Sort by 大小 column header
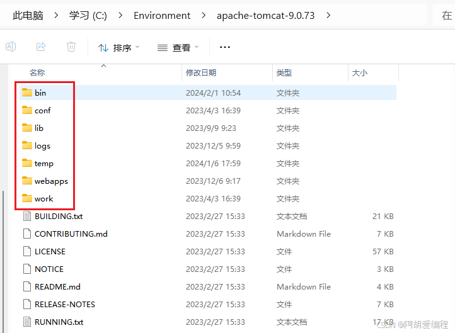 pyautogui.click(x=360, y=73)
